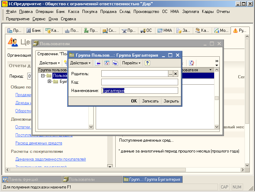Open Действия dropdown in group dialog

coord(80,63)
